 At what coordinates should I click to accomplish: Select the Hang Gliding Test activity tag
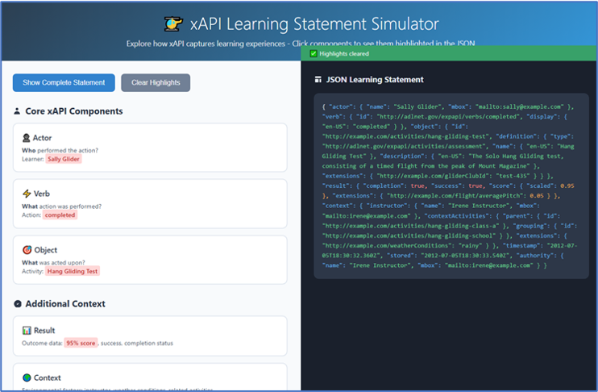coord(73,272)
